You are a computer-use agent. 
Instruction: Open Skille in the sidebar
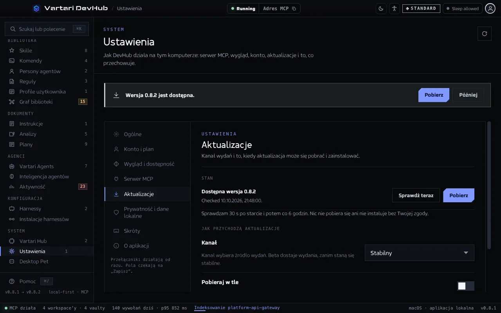pyautogui.click(x=47, y=50)
